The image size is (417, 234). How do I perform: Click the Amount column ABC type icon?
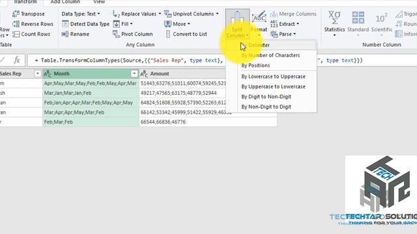click(144, 73)
